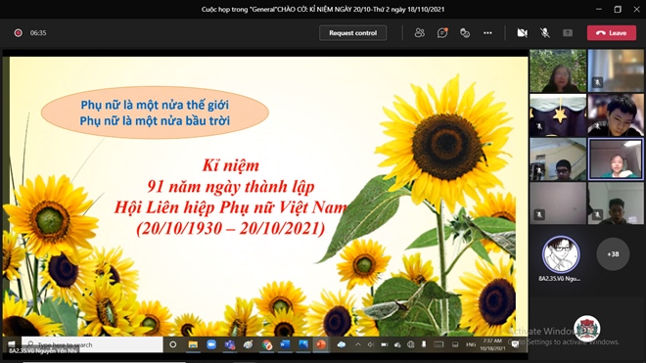Click the shared Windows Start button

click(x=12, y=344)
